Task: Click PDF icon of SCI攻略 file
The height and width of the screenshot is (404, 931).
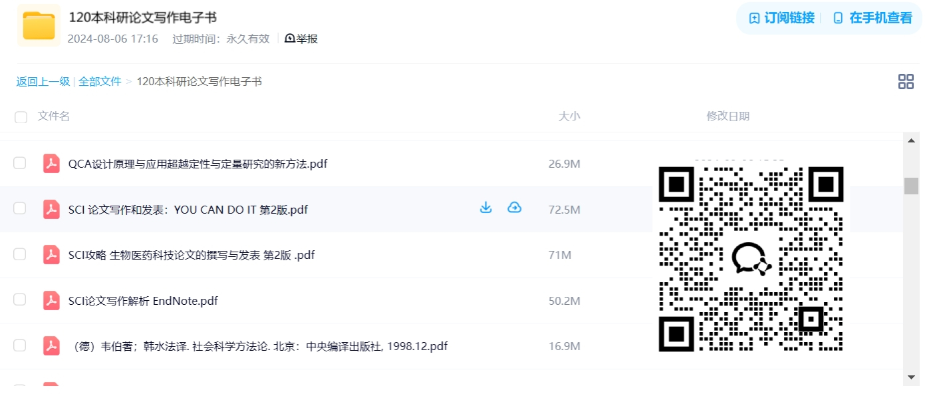Action: [x=51, y=255]
